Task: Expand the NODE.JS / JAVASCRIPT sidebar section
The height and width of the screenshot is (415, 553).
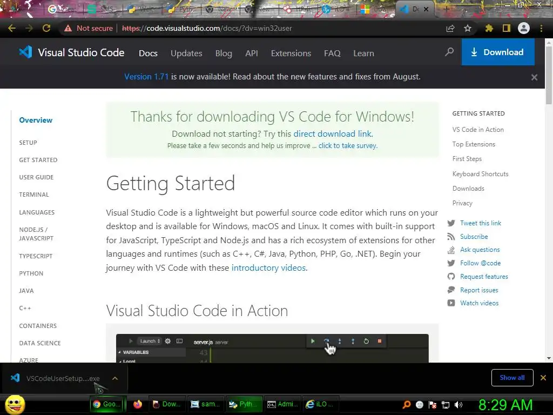Action: point(36,234)
